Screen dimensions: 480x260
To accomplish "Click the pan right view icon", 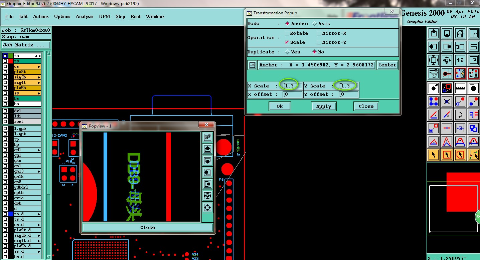I will (447, 47).
